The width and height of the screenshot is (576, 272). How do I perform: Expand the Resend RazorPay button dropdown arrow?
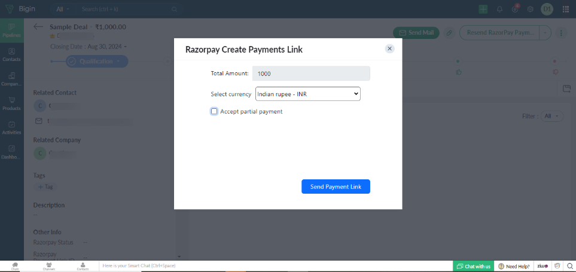pyautogui.click(x=545, y=33)
